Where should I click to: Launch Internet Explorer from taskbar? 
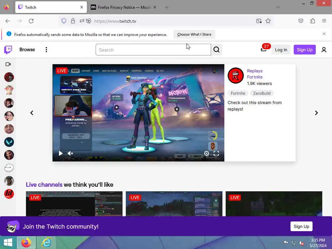(x=46, y=243)
